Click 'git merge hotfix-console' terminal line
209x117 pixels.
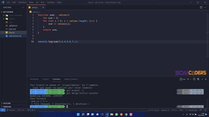[x=82, y=93]
